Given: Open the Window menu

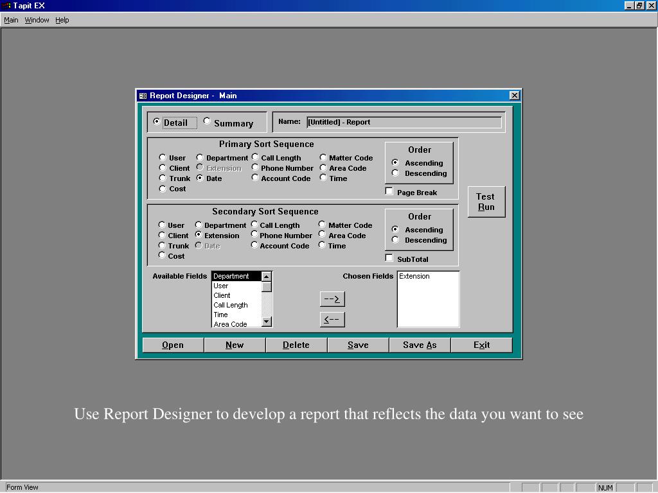Looking at the screenshot, I should point(37,20).
